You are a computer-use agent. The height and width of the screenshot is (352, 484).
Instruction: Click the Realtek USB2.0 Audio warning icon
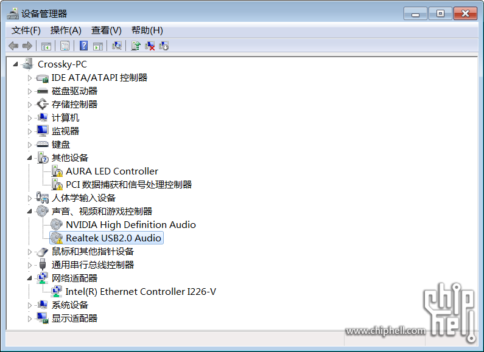click(x=57, y=238)
